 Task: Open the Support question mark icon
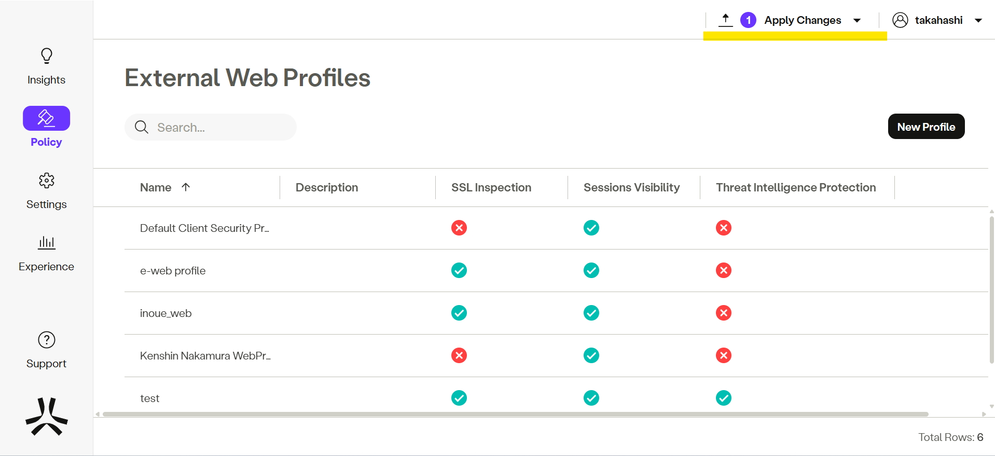click(46, 340)
